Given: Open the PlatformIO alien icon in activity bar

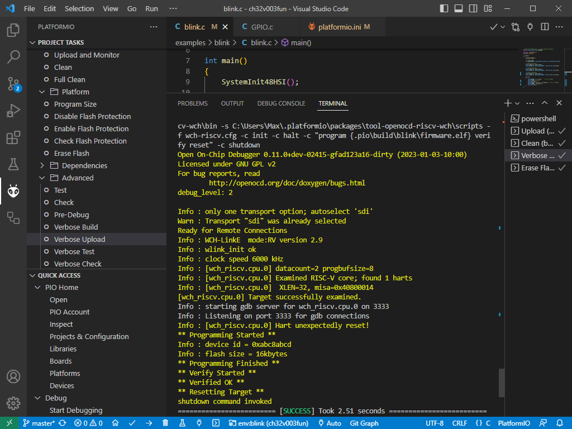Looking at the screenshot, I should [x=13, y=192].
